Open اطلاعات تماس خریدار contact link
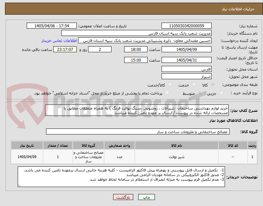Screen dimensions: 263x206 click(59, 41)
